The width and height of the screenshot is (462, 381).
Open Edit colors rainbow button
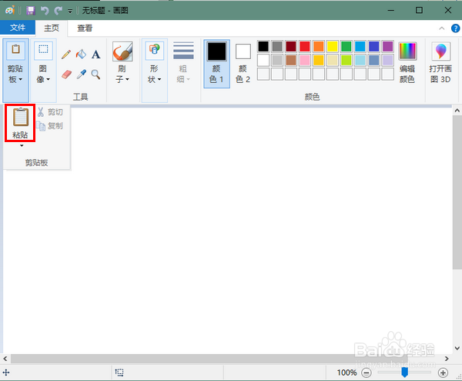407,62
